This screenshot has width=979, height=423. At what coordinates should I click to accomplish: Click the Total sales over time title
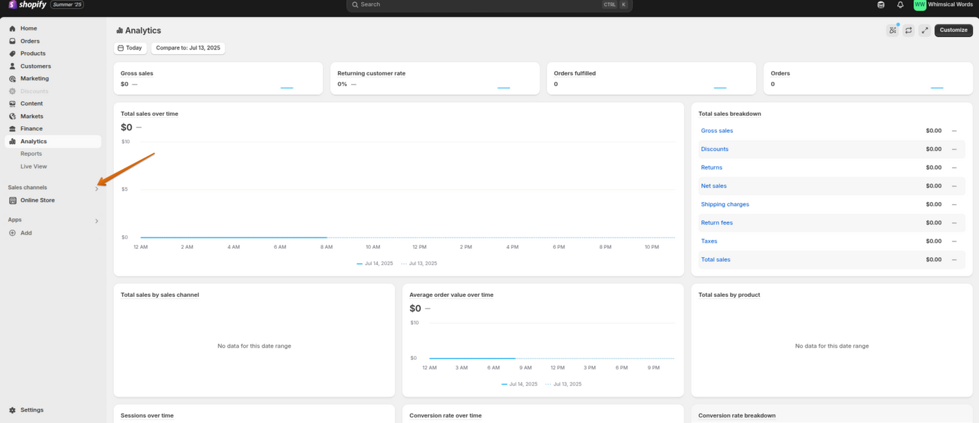(150, 114)
